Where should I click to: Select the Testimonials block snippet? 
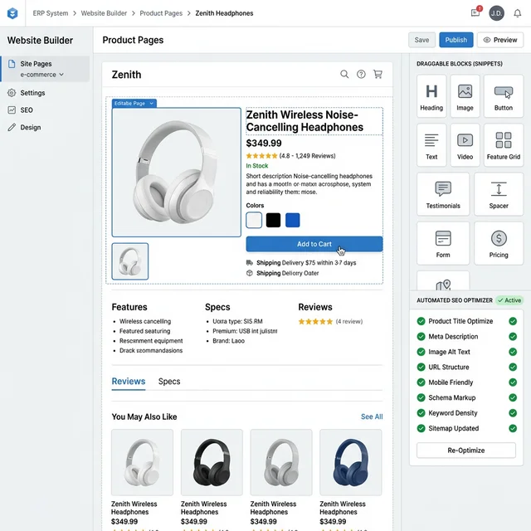443,194
